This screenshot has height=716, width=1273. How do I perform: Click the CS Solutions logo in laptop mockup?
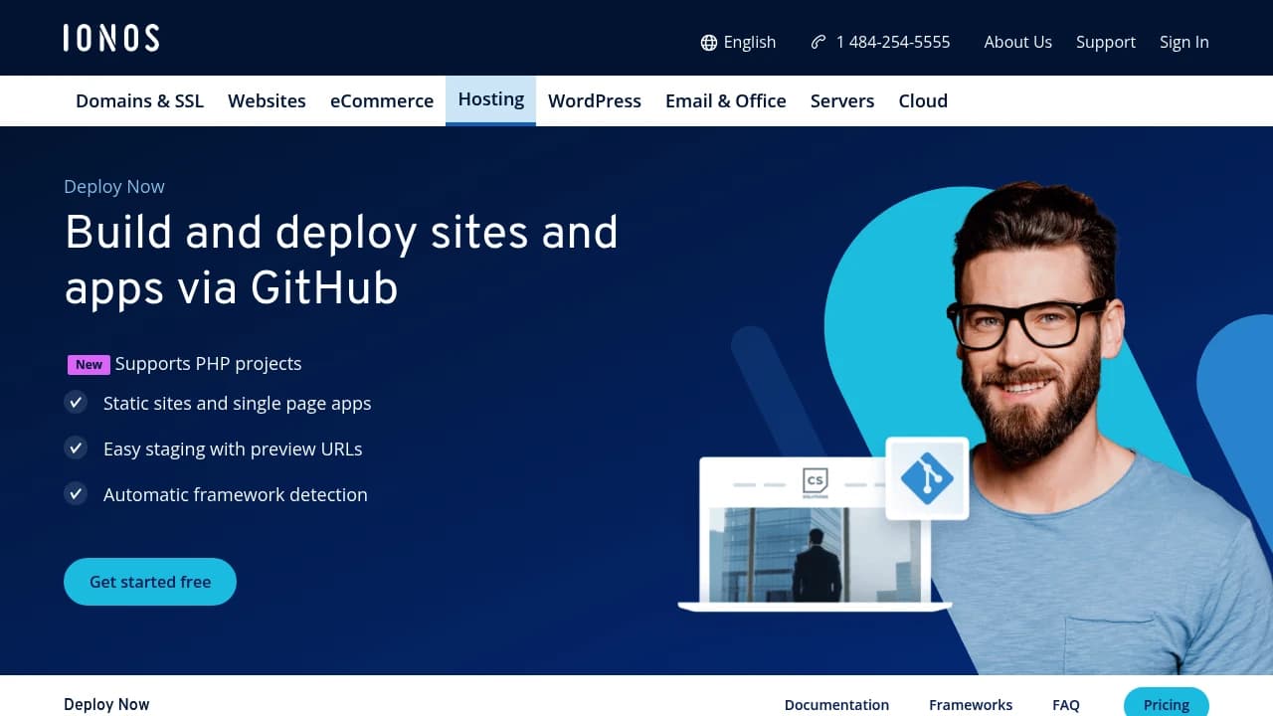(x=815, y=483)
